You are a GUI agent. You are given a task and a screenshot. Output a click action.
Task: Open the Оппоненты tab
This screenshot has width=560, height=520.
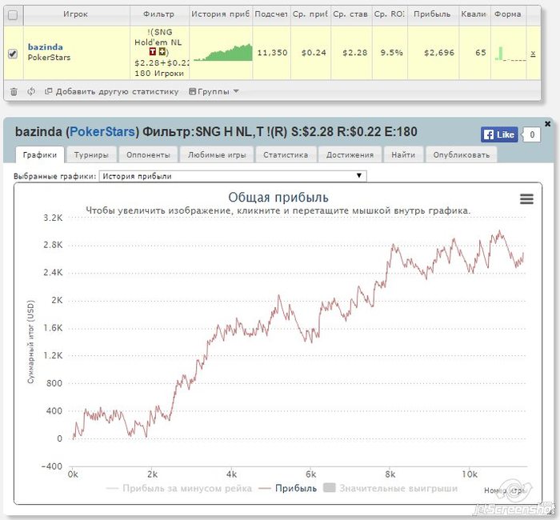pyautogui.click(x=148, y=154)
